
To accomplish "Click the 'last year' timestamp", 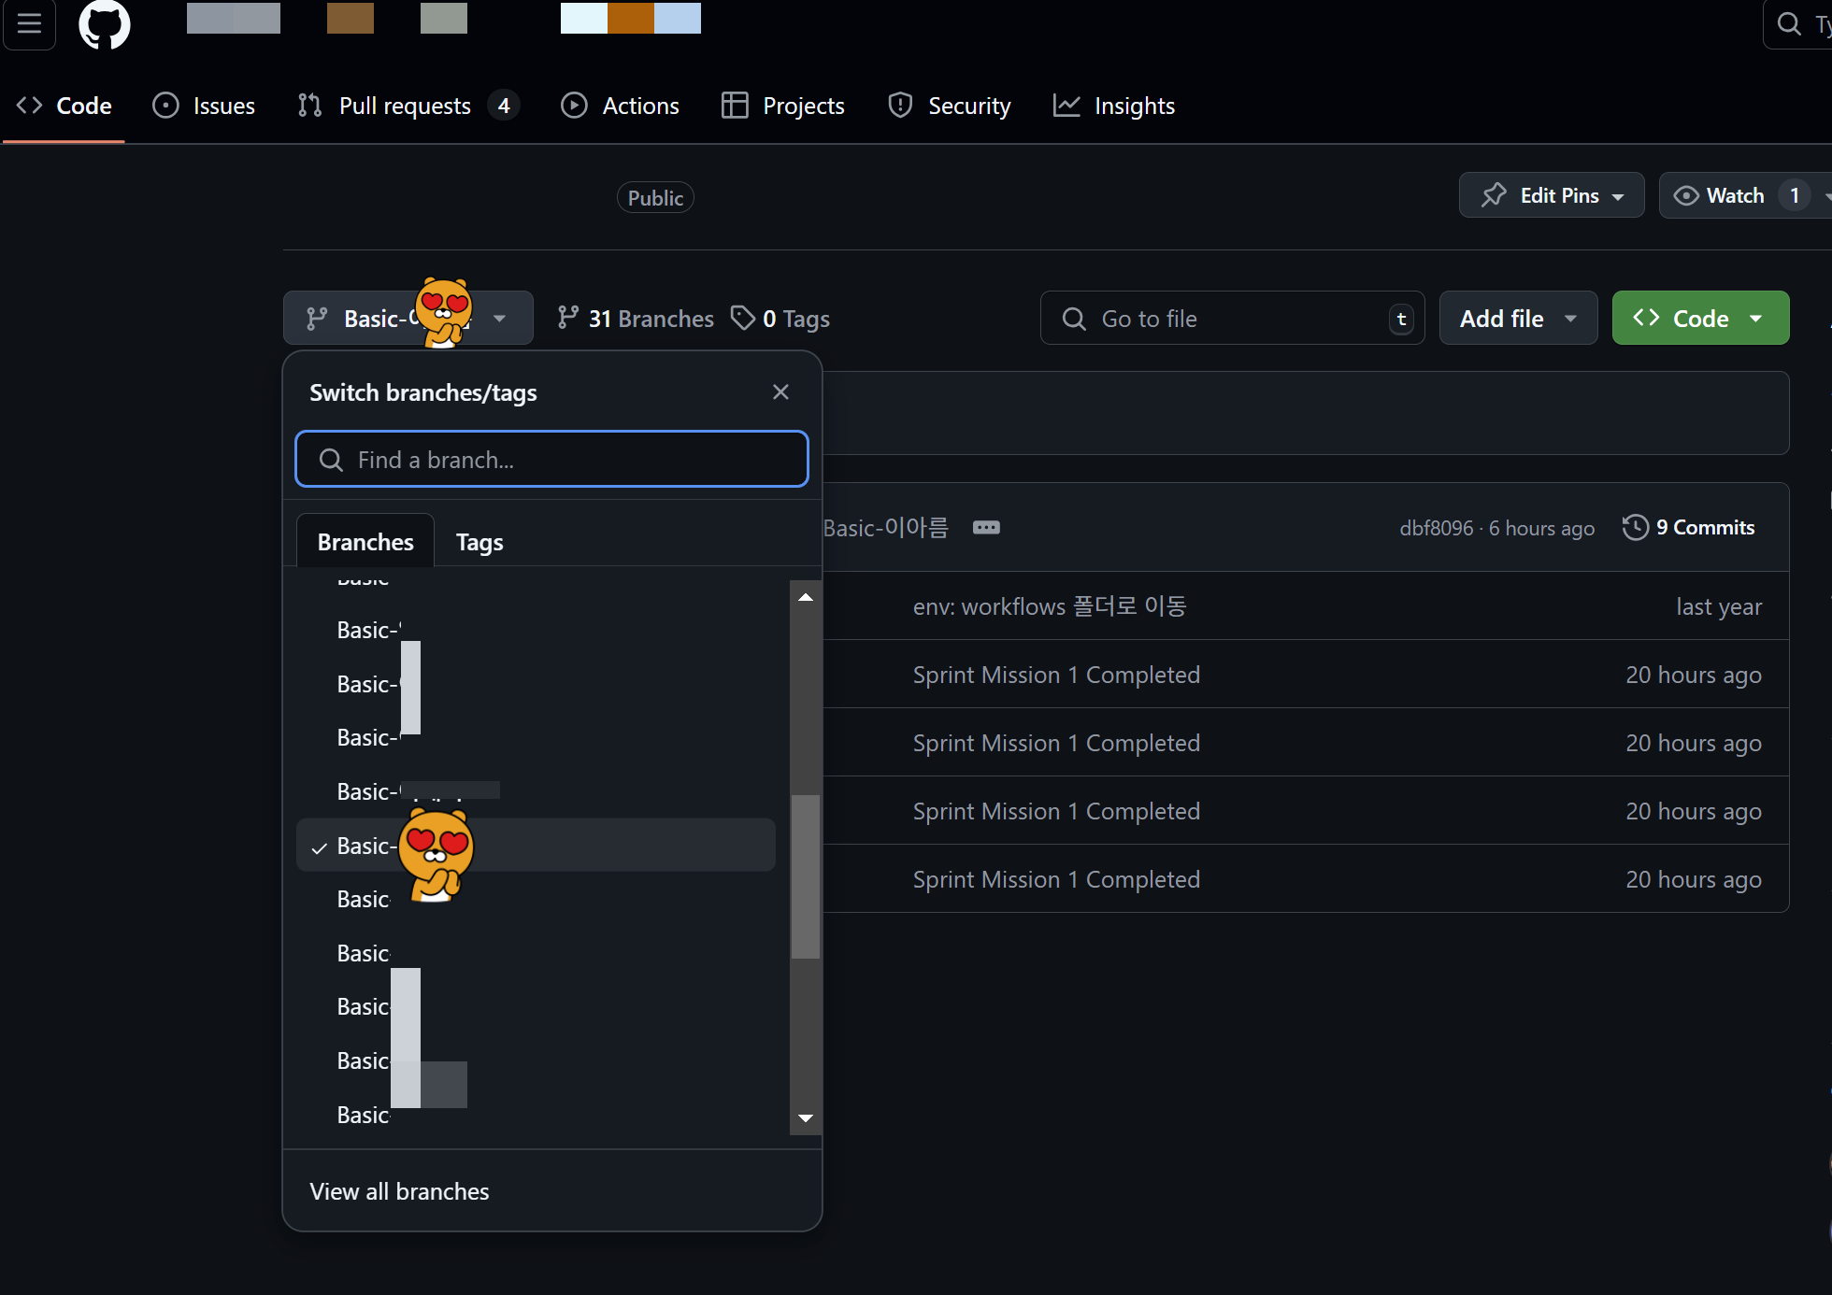I will click(x=1719, y=606).
